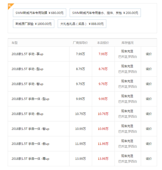This screenshot has width=162, height=170.
Task: Click the red 10.99万 dealer price
Action: click(x=103, y=129)
